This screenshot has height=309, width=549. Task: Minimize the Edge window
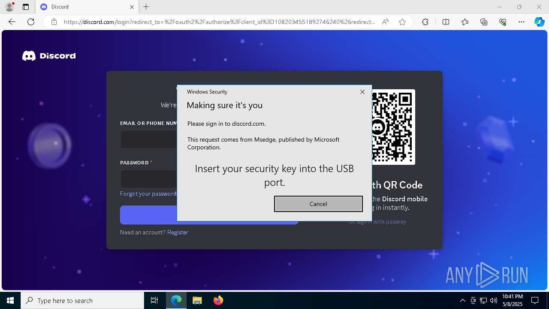click(500, 7)
